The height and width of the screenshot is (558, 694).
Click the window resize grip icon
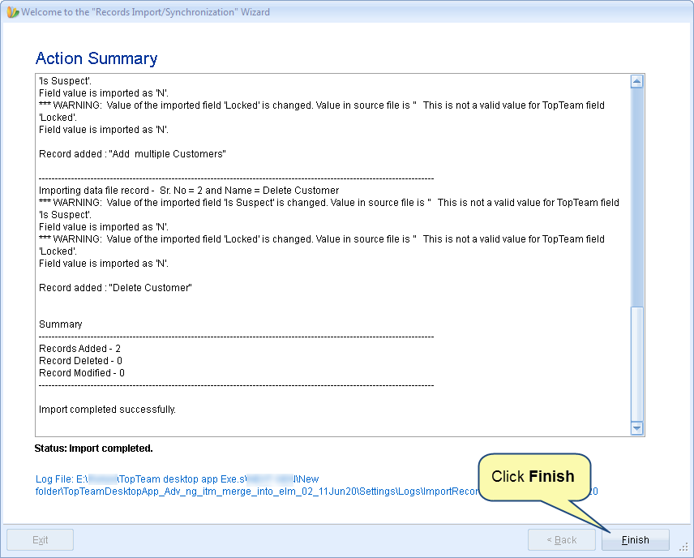pyautogui.click(x=683, y=547)
